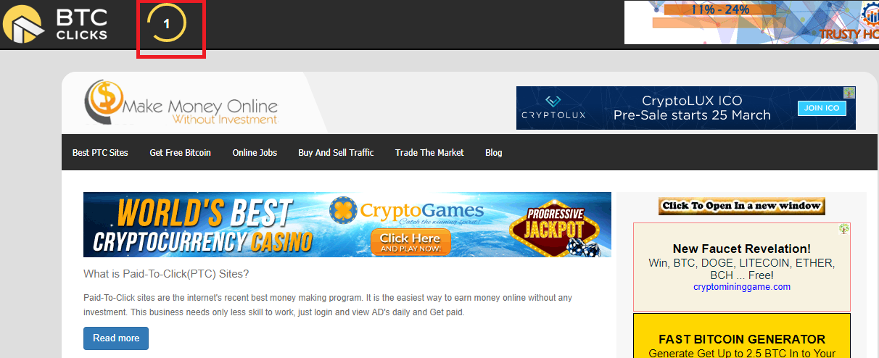Open Best PTC Sites menu
Screen dimensions: 879x358
pyautogui.click(x=100, y=152)
